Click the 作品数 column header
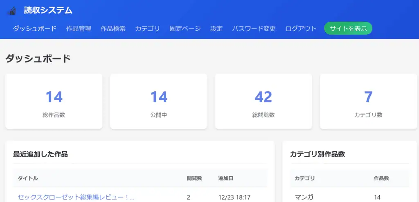Image resolution: width=419 pixels, height=202 pixels. 381,178
